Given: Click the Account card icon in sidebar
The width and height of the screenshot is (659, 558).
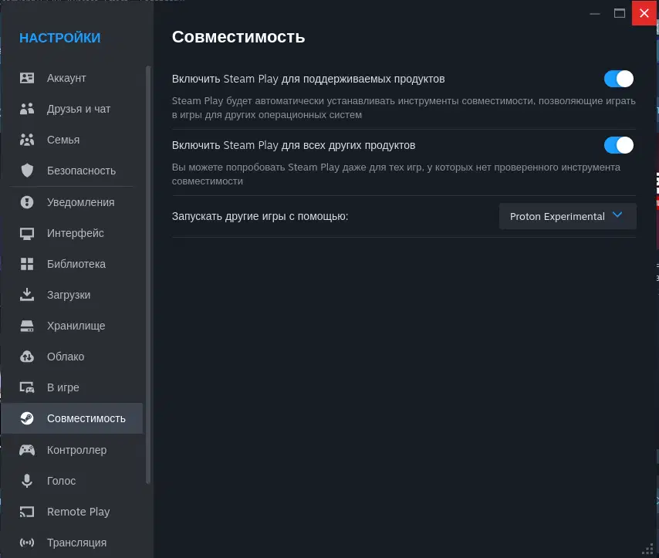Looking at the screenshot, I should (x=27, y=78).
